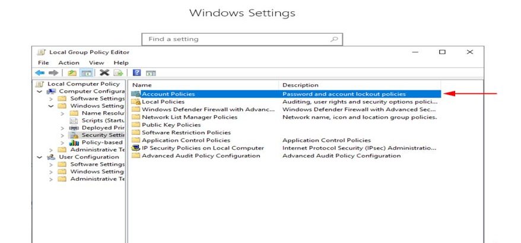This screenshot has width=521, height=243.
Task: Click the Network List Manager Policies folder icon
Action: tap(136, 117)
